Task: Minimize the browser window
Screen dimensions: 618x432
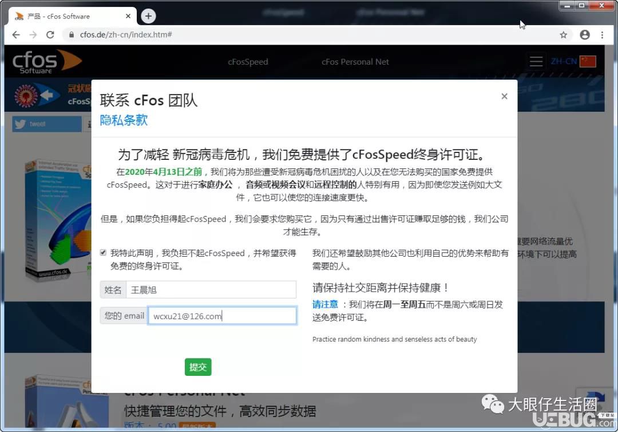Action: pyautogui.click(x=568, y=6)
